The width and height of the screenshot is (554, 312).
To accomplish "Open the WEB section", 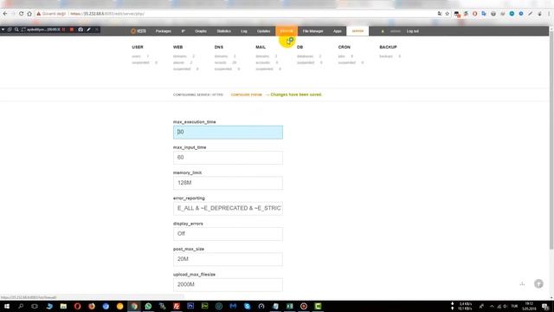I will tap(177, 47).
